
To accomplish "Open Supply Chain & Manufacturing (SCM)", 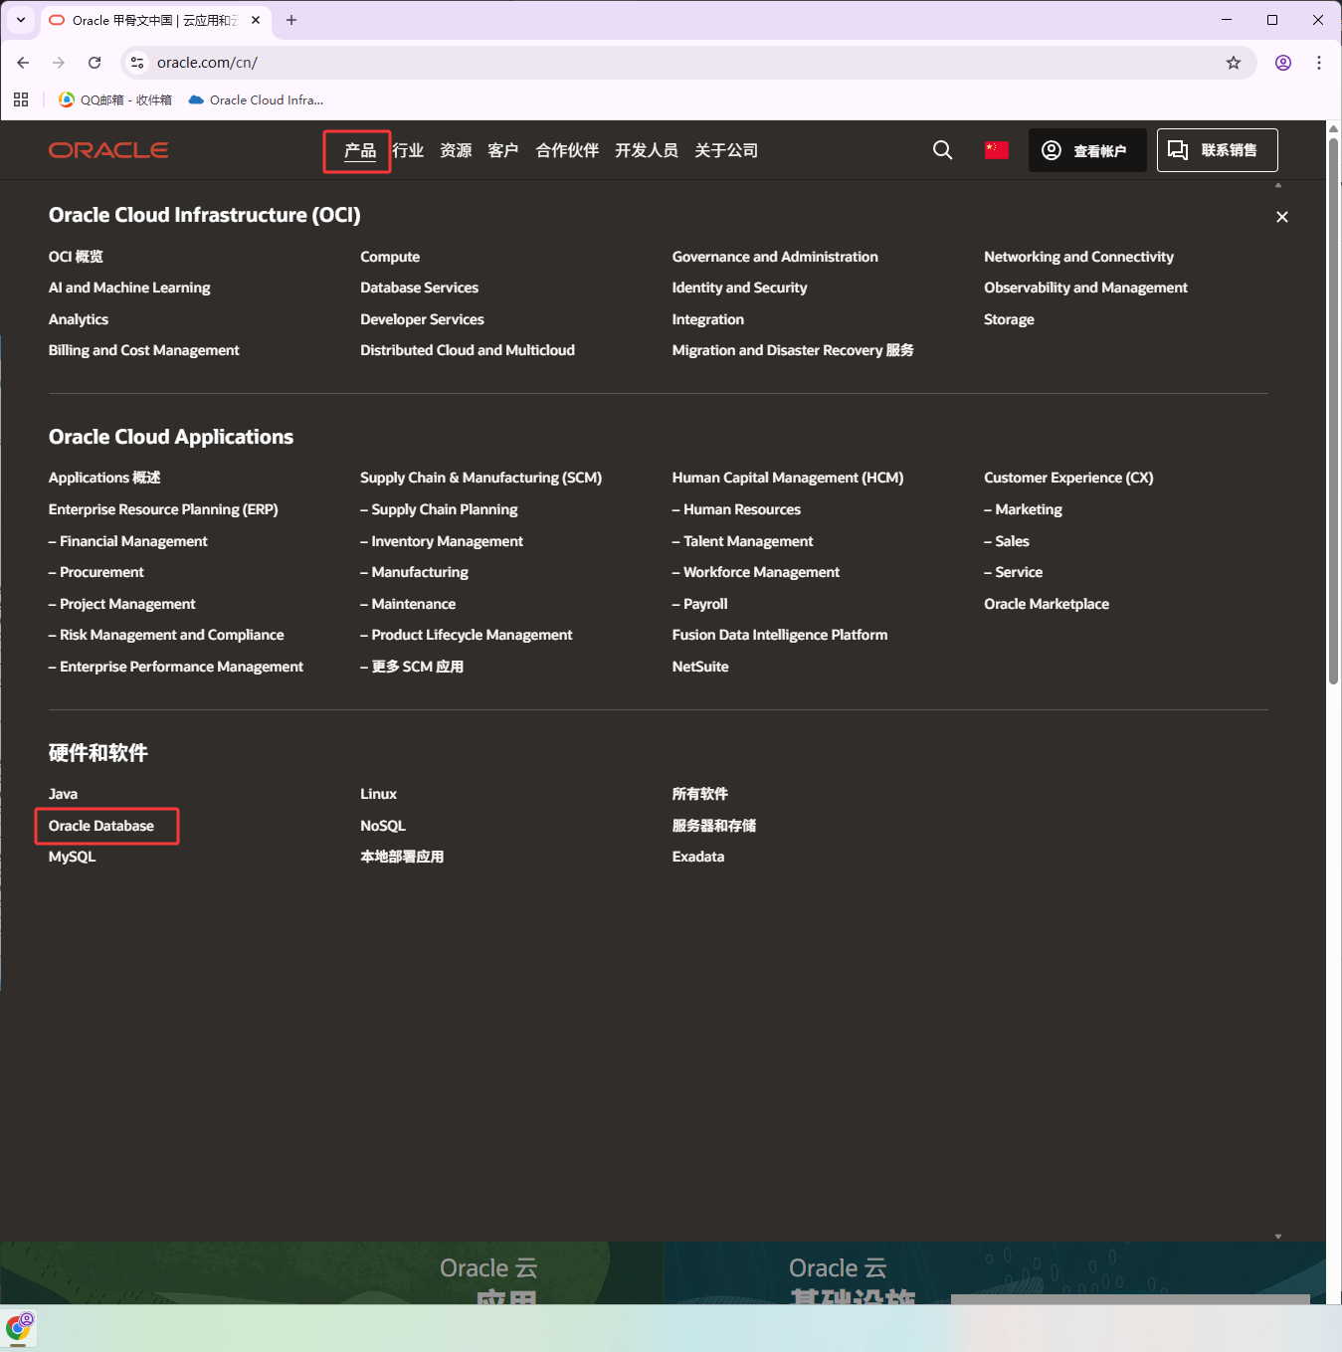I will pos(480,478).
